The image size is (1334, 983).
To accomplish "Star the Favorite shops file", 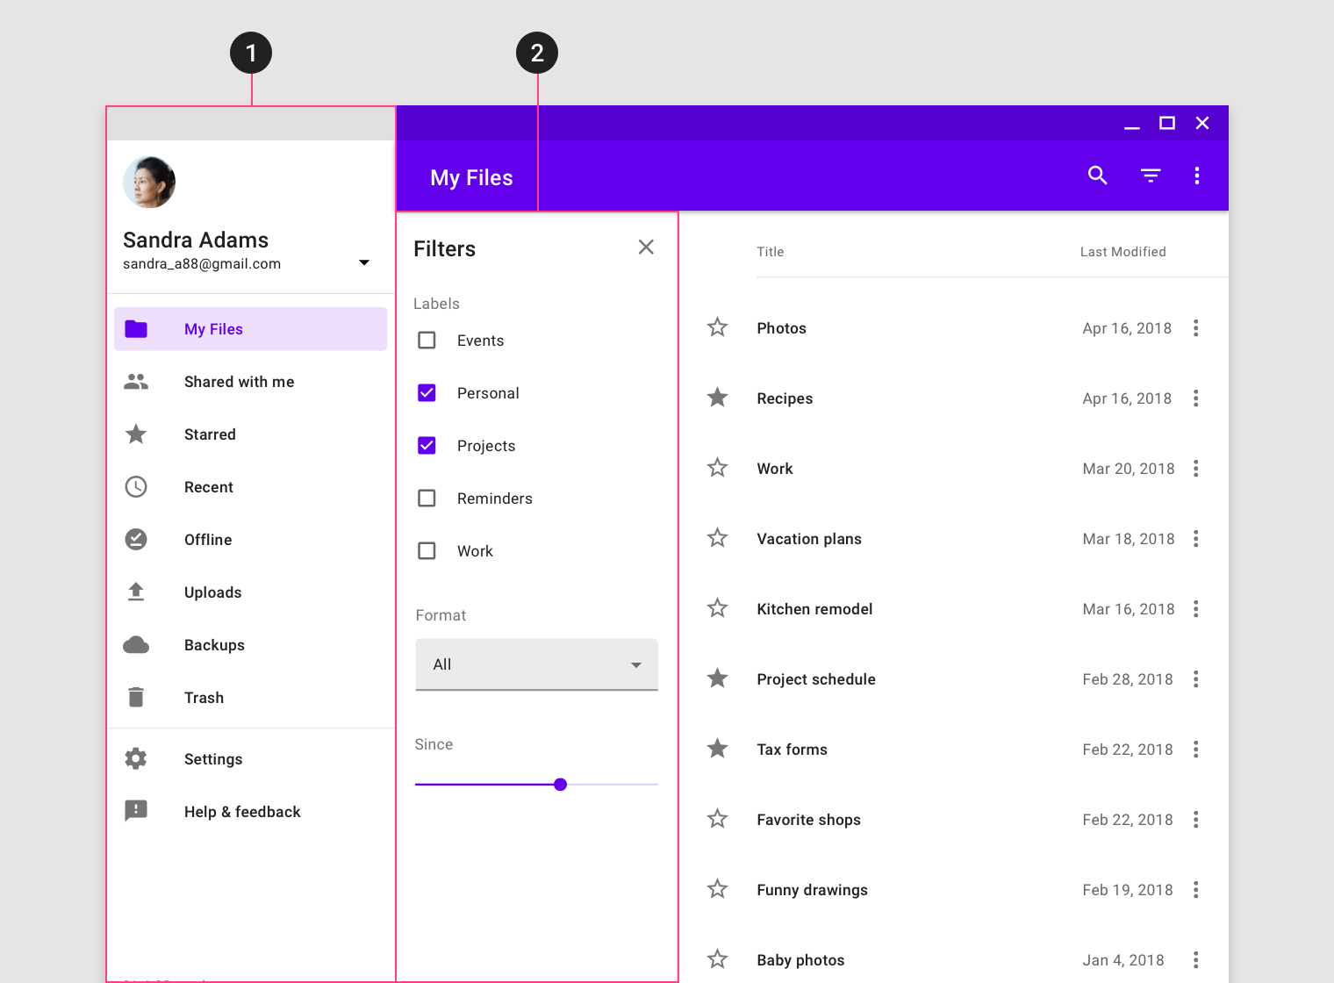I will 718,819.
